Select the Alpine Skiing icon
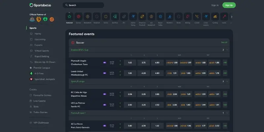This screenshot has height=132, width=264. (133, 16)
